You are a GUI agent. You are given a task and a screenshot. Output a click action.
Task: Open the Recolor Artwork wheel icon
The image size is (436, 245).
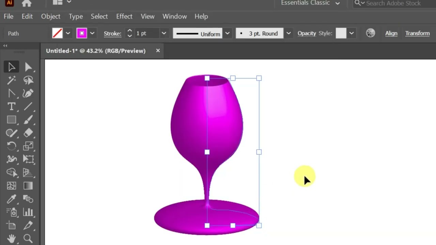coord(371,33)
